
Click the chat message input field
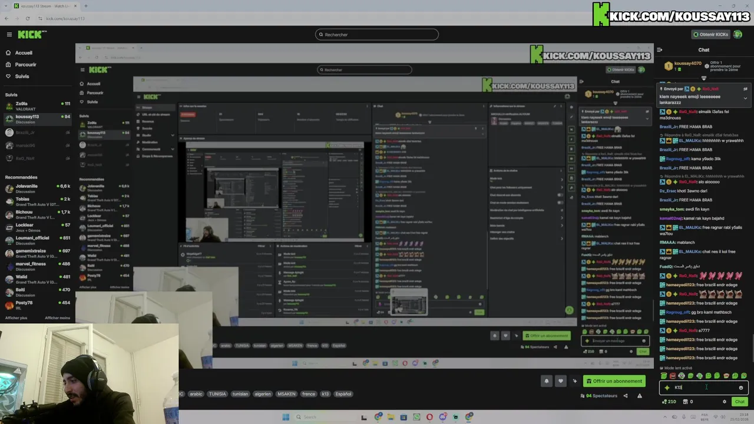click(x=704, y=387)
